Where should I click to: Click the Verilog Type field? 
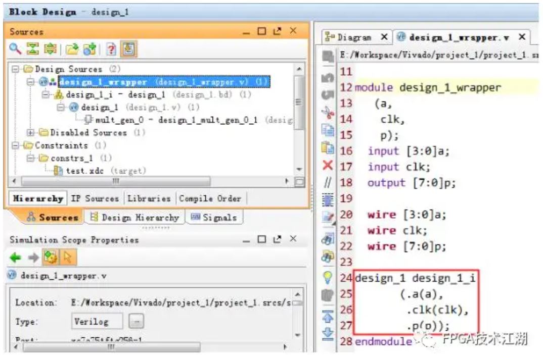tap(97, 322)
